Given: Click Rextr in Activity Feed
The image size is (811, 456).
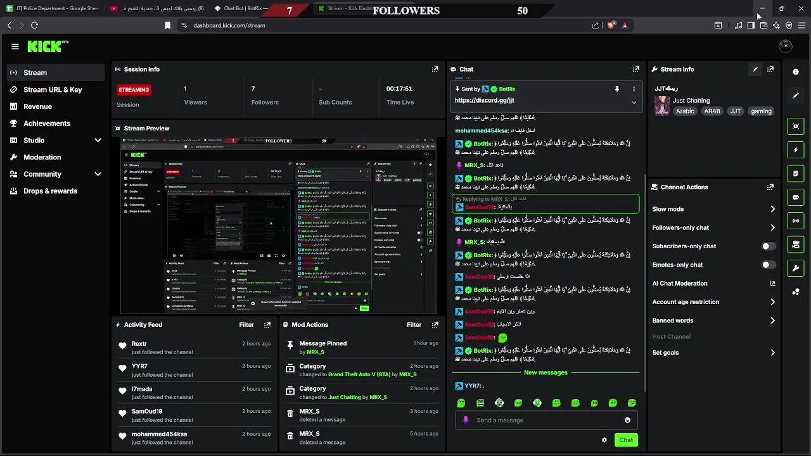Looking at the screenshot, I should [139, 344].
